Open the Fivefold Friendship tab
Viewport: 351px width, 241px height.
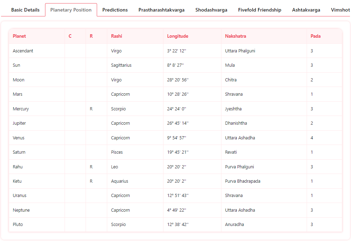259,10
